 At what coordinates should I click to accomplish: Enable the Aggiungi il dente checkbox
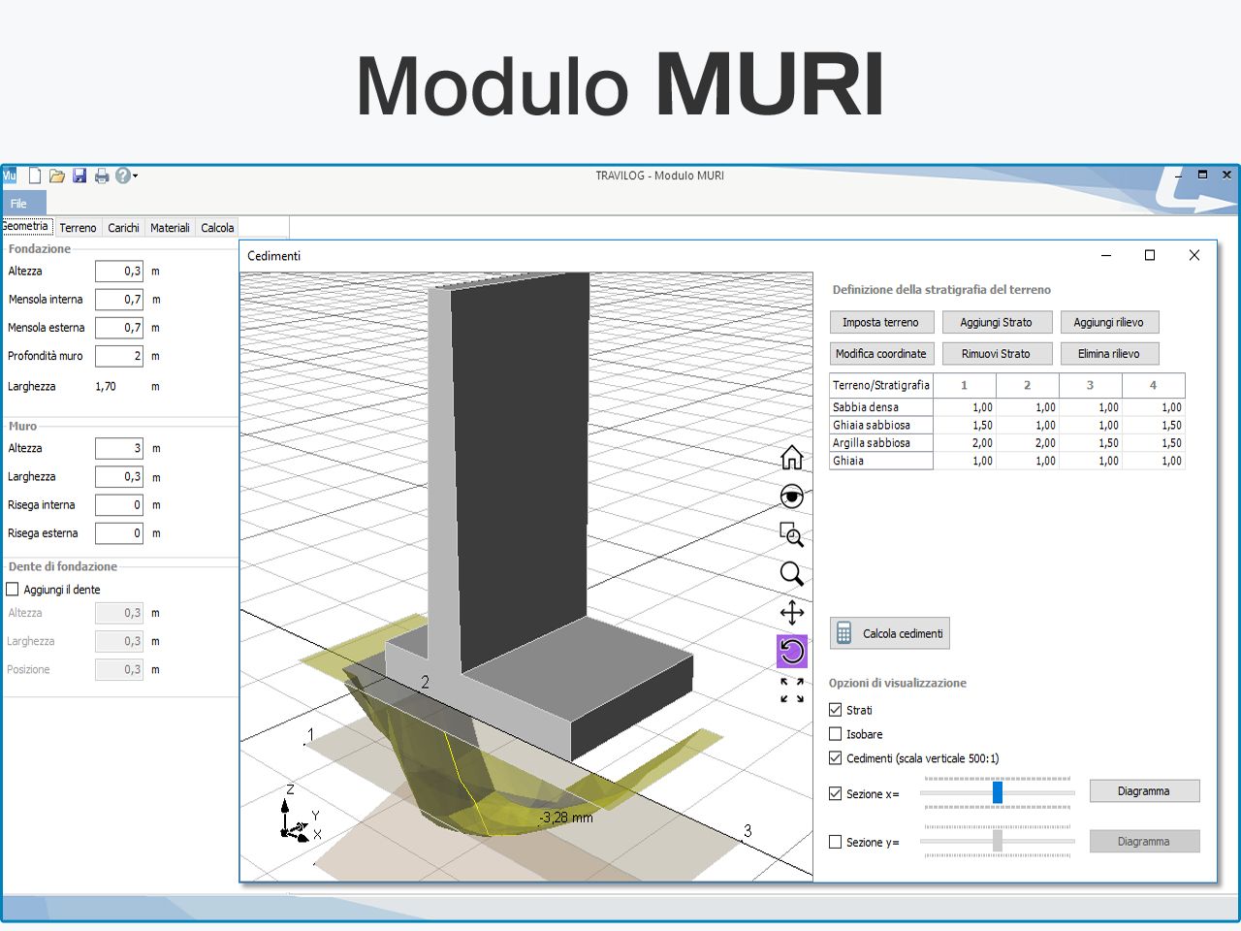click(x=13, y=589)
